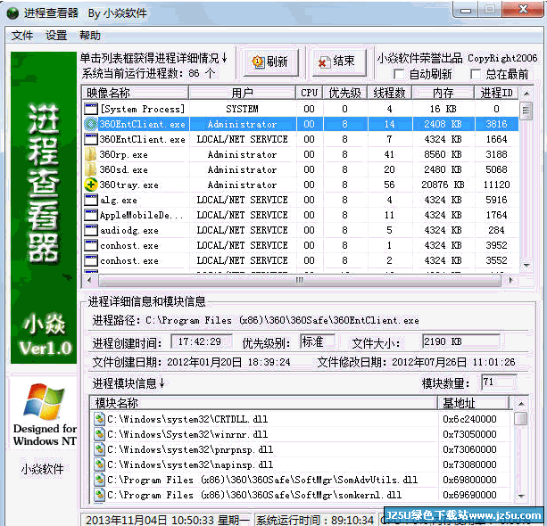Click the 系统运行时间 status panel

click(x=315, y=520)
